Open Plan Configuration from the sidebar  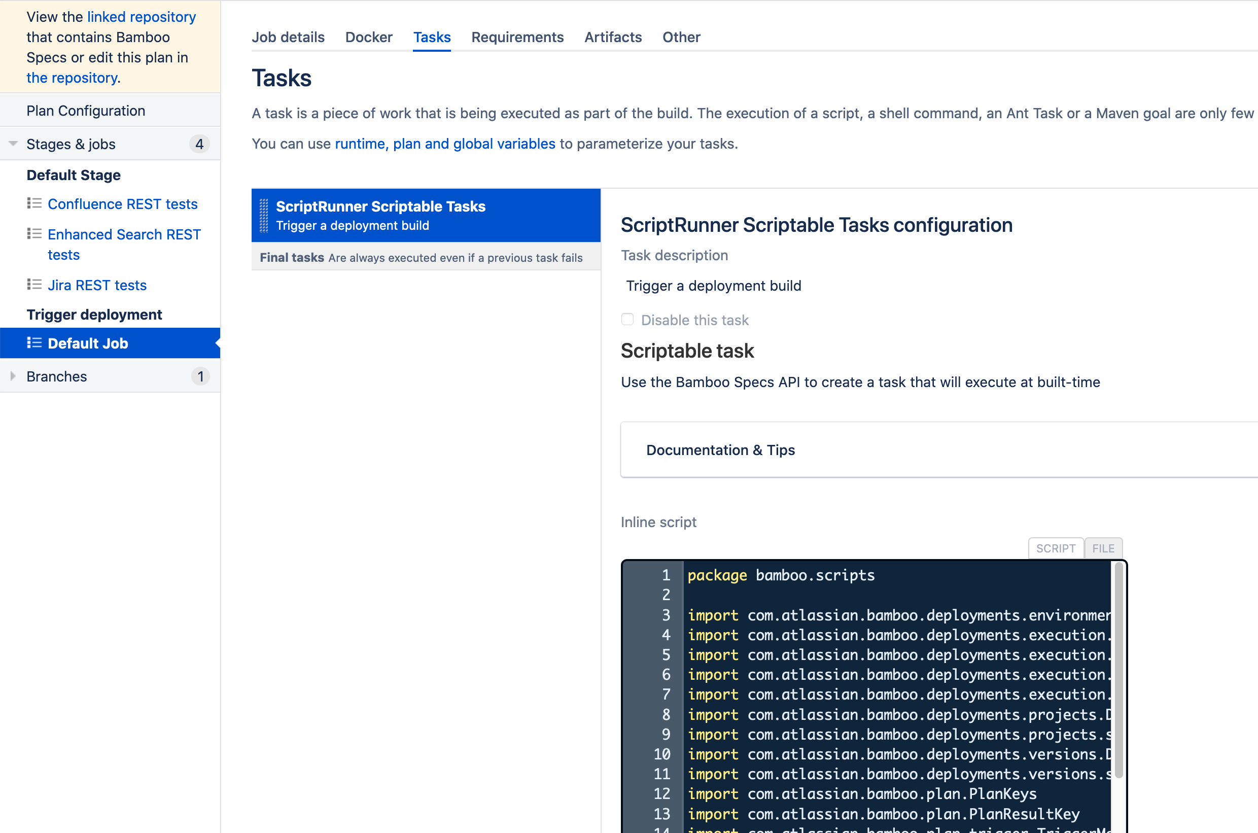(86, 110)
